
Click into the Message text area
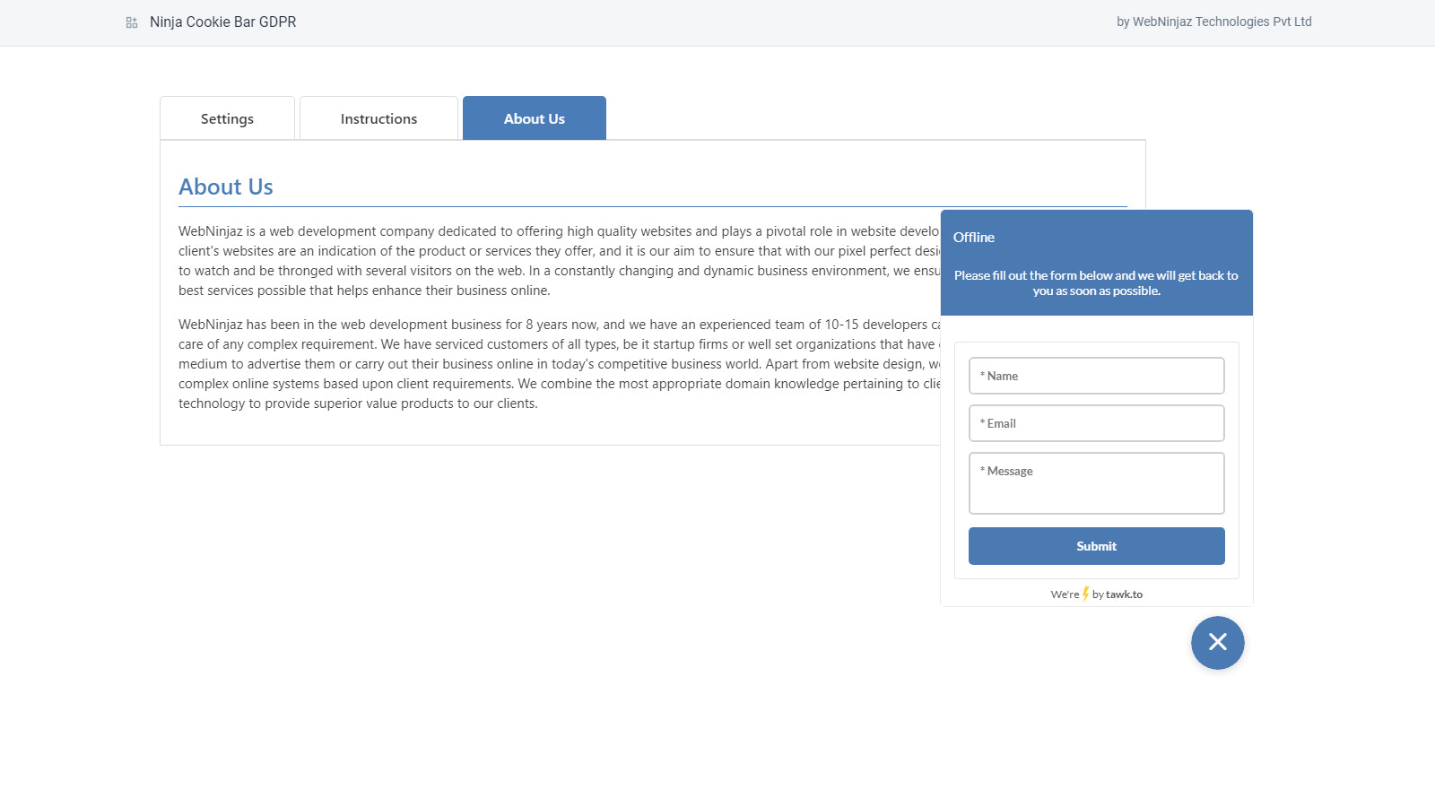(x=1096, y=483)
